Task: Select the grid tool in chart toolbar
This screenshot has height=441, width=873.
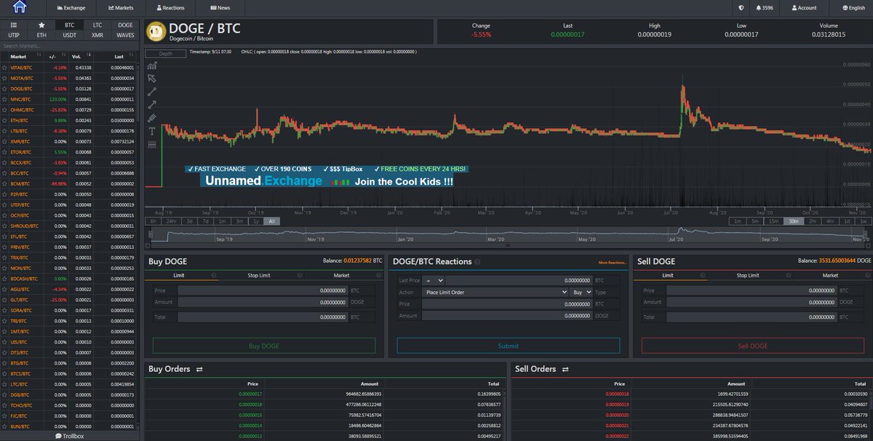Action: 152,144
